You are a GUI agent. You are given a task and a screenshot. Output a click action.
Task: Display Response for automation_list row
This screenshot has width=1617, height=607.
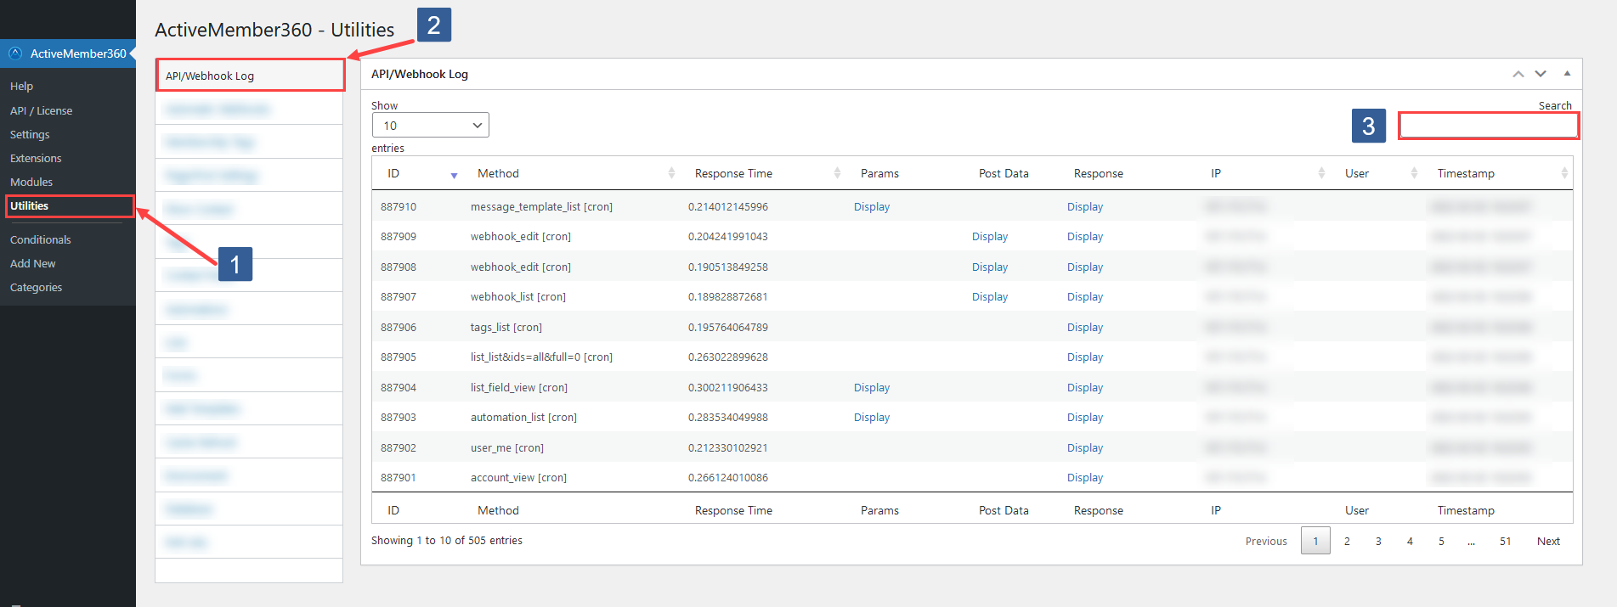point(1085,418)
